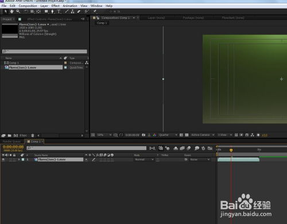
Task: Choose the Rectangle shape tool
Action: tap(46, 11)
